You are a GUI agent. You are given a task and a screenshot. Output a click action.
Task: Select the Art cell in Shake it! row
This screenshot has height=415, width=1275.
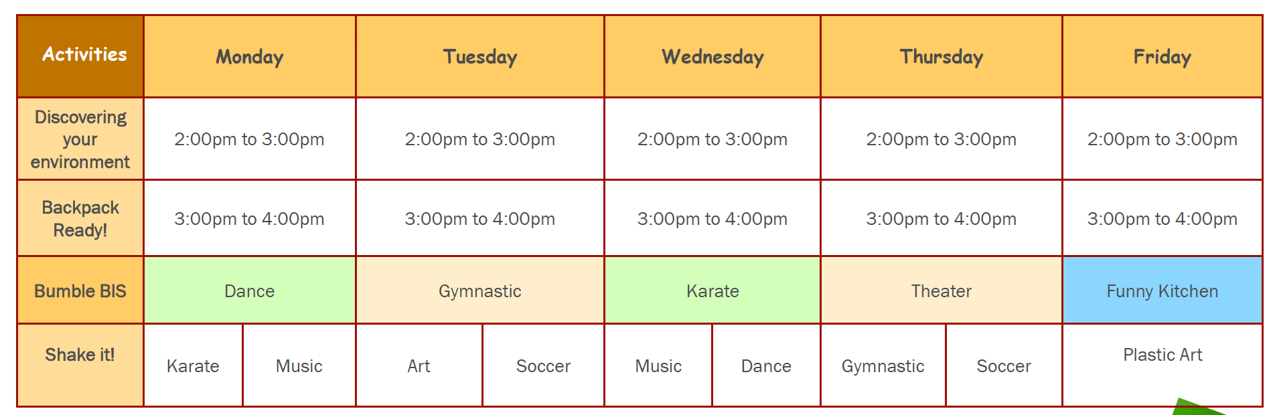(419, 365)
